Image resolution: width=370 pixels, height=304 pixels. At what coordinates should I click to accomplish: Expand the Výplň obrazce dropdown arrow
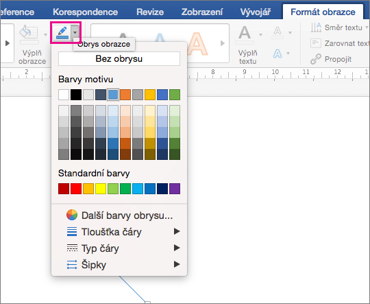(45, 35)
